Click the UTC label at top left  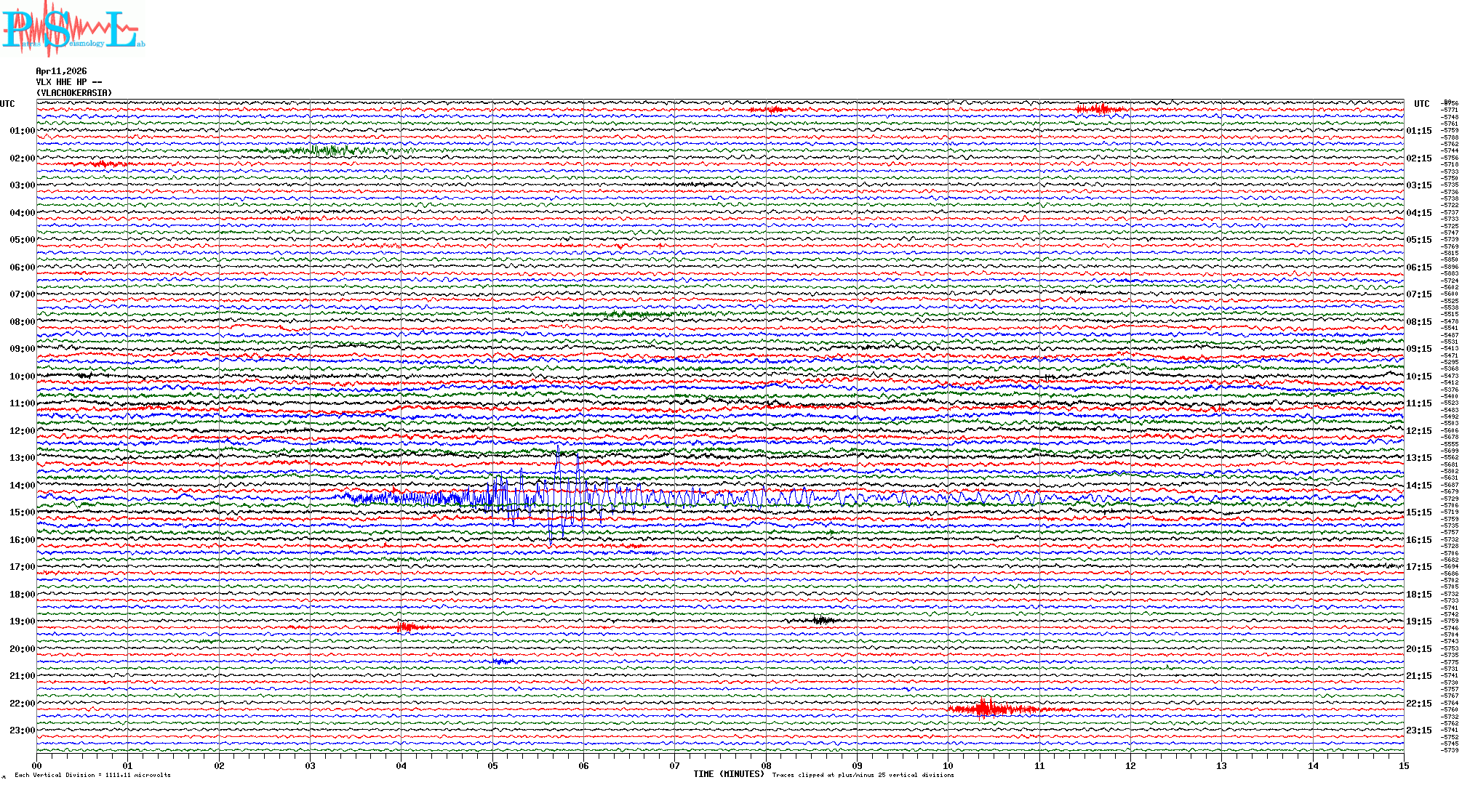coord(7,104)
